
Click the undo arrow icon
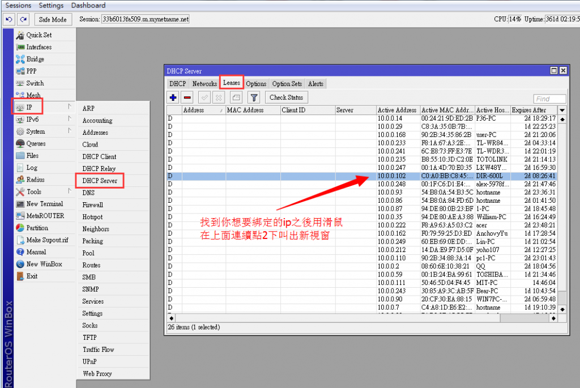coord(8,19)
